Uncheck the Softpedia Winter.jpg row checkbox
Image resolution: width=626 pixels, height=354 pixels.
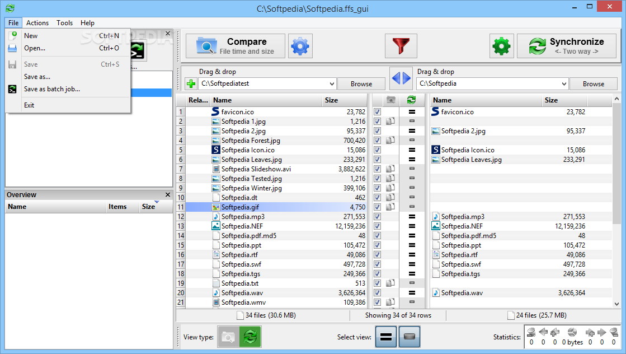pos(377,188)
